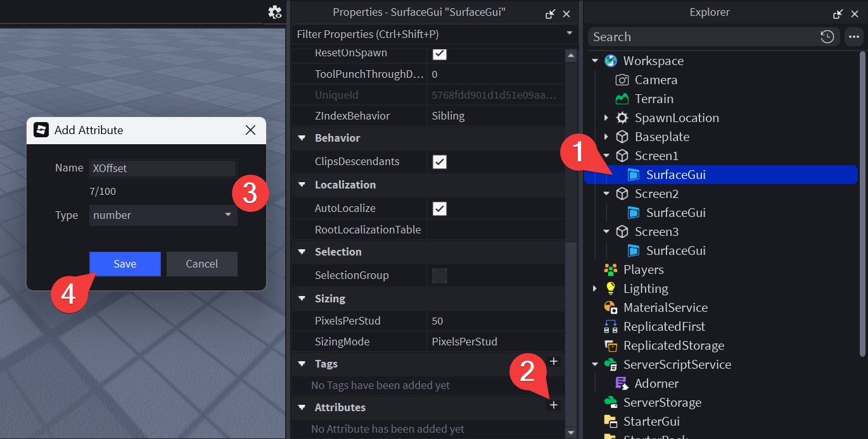The width and height of the screenshot is (868, 439).
Task: Open the Explorer more options menu
Action: click(853, 37)
